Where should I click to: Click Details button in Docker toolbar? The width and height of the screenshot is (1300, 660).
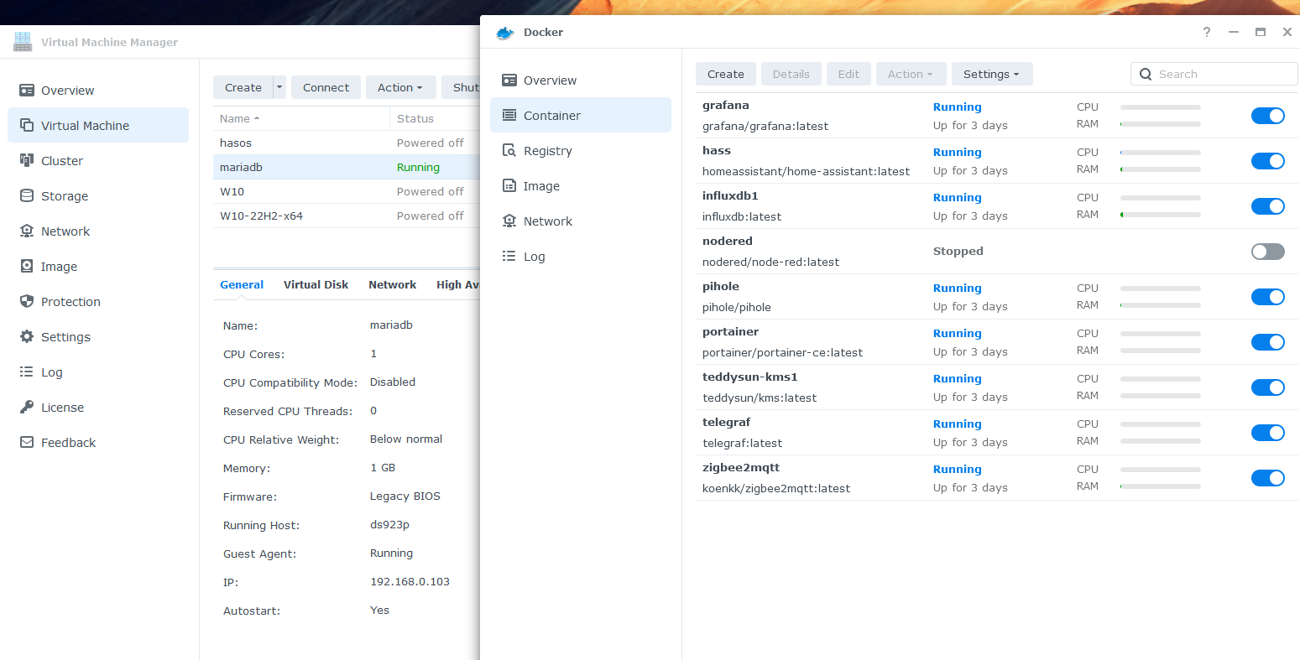(791, 74)
